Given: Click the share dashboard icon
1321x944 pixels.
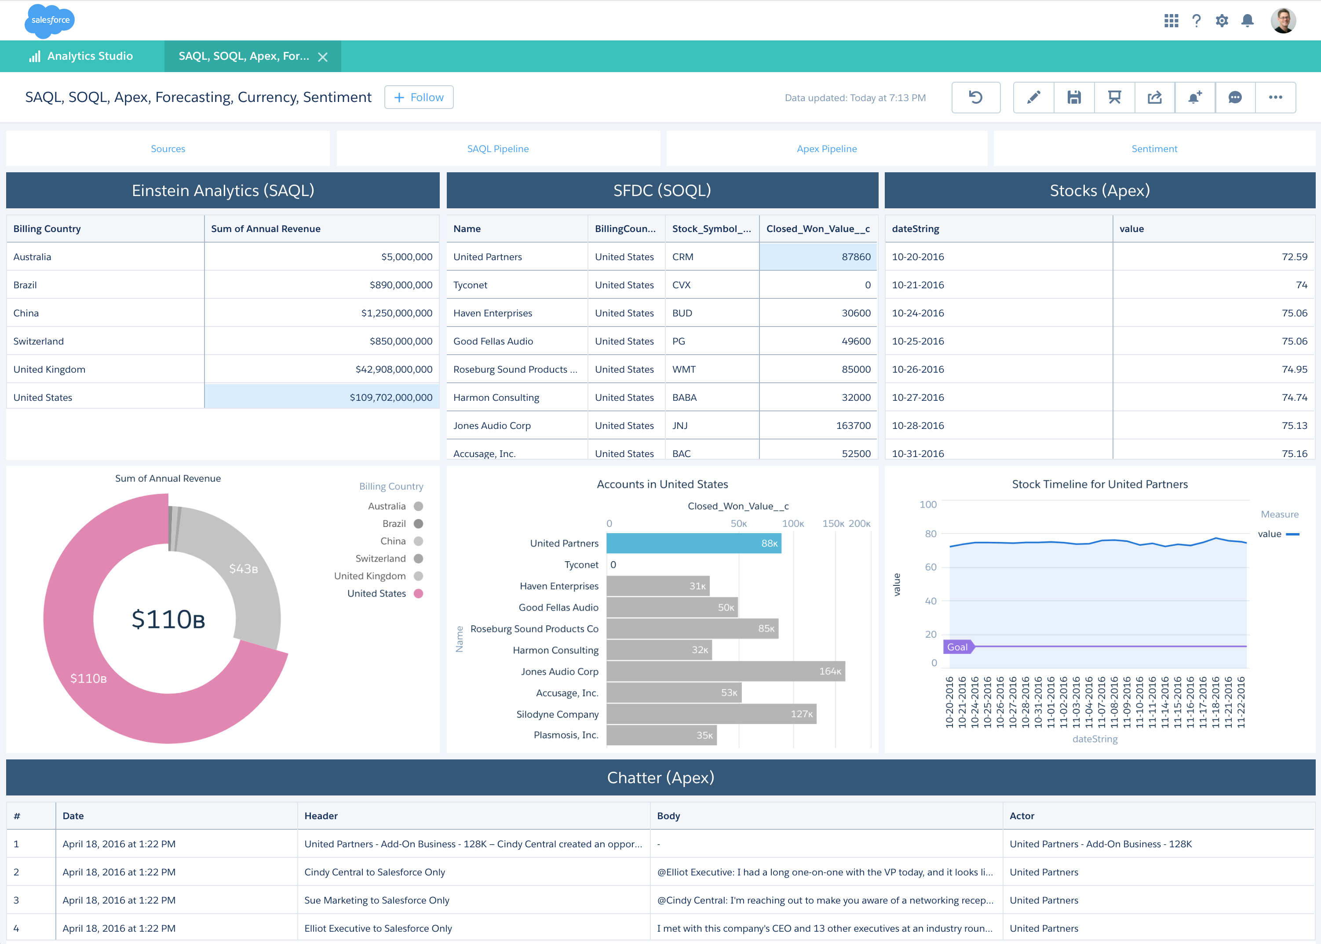Looking at the screenshot, I should pyautogui.click(x=1155, y=98).
